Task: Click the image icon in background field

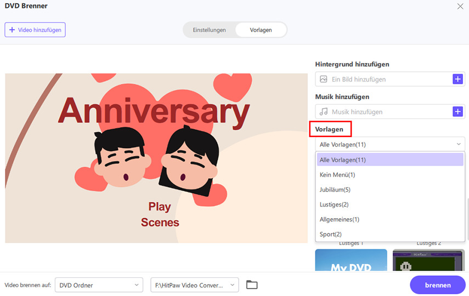Action: coord(323,79)
